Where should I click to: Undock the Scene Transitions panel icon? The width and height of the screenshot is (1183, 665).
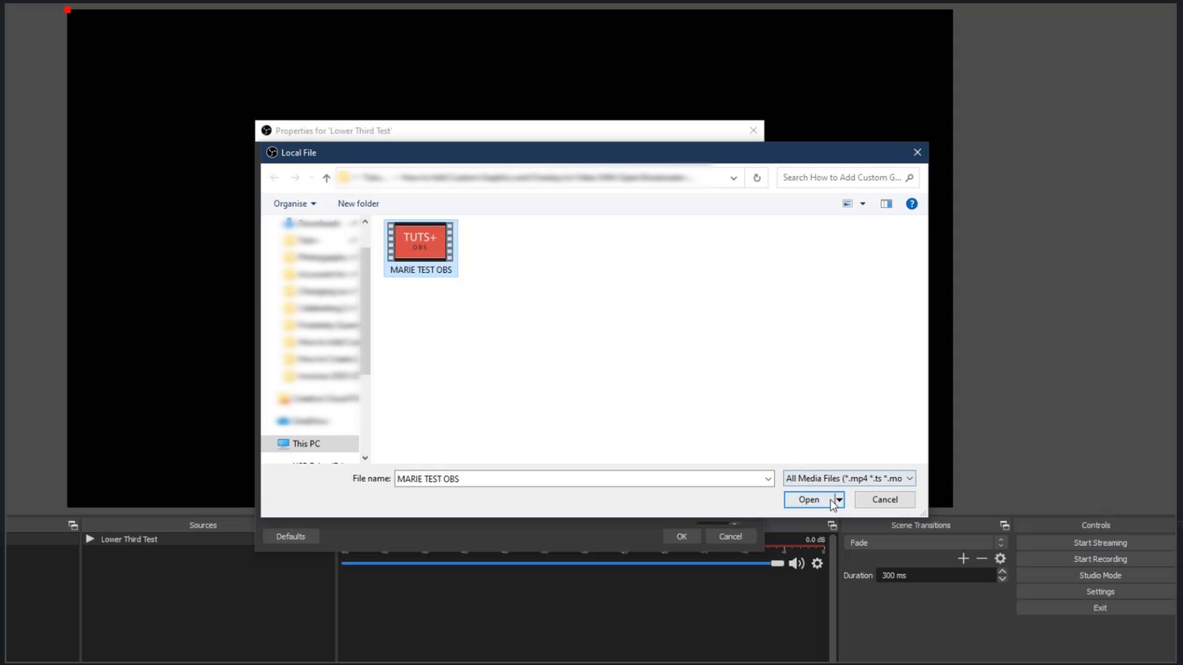tap(1004, 525)
